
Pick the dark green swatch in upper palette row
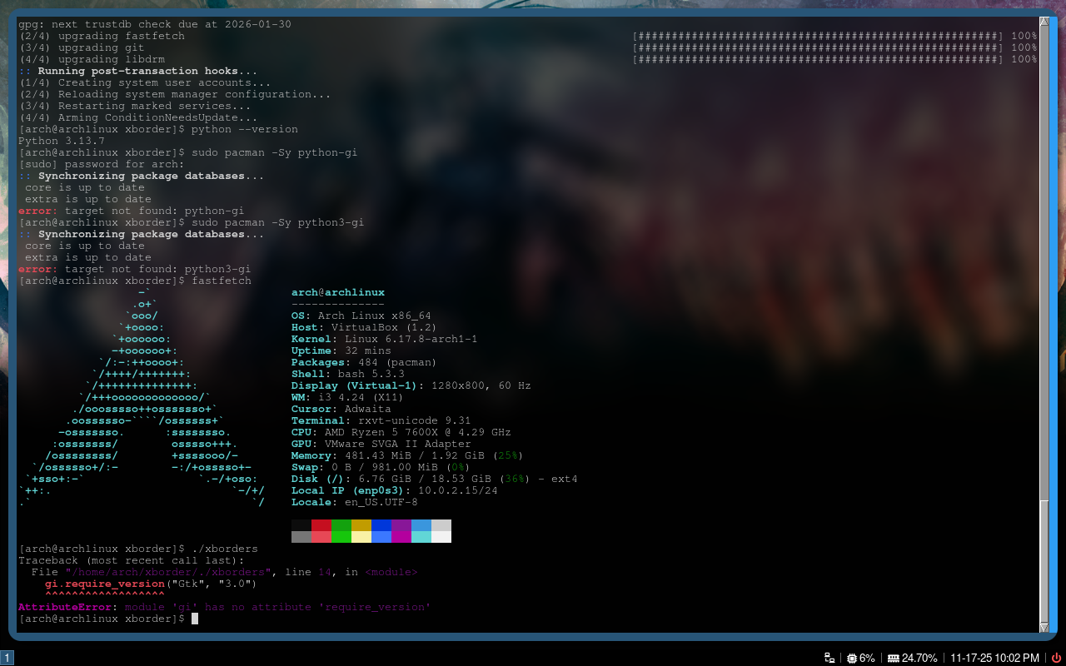[x=341, y=525]
